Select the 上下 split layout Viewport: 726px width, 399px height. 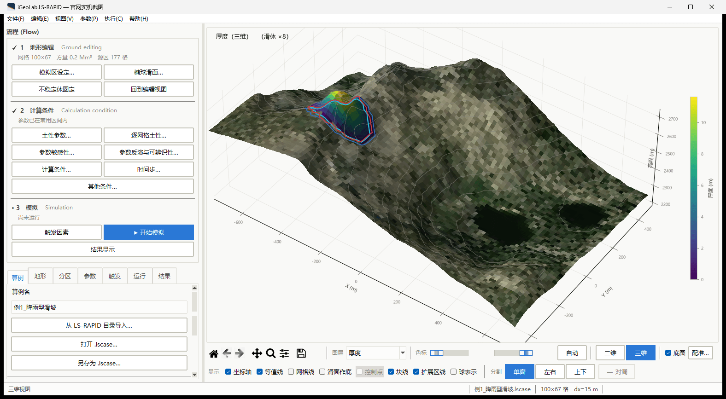coord(580,372)
